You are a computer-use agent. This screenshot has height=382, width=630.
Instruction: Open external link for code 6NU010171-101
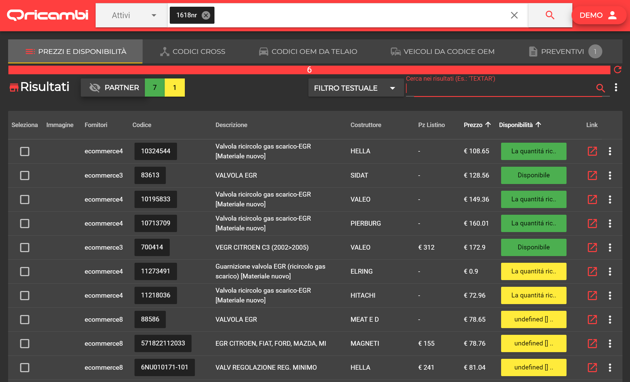coord(592,367)
